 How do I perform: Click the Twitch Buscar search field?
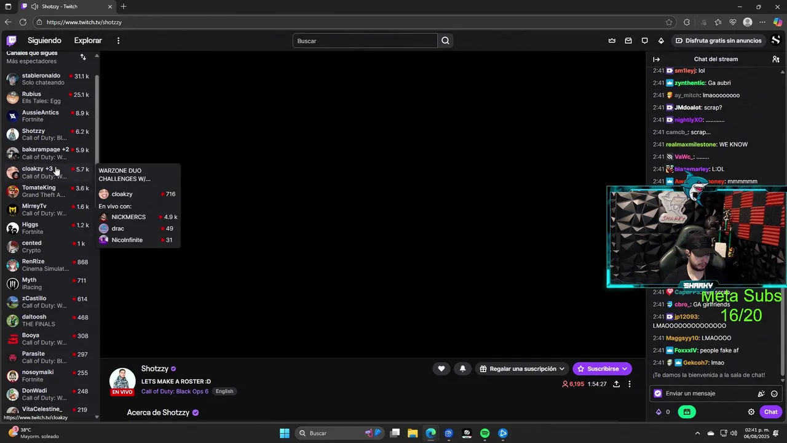tap(365, 41)
